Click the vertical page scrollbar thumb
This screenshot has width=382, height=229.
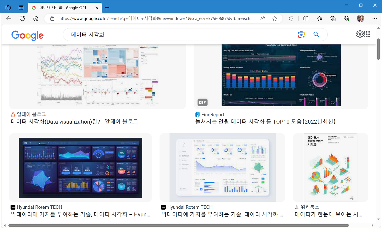point(379,49)
